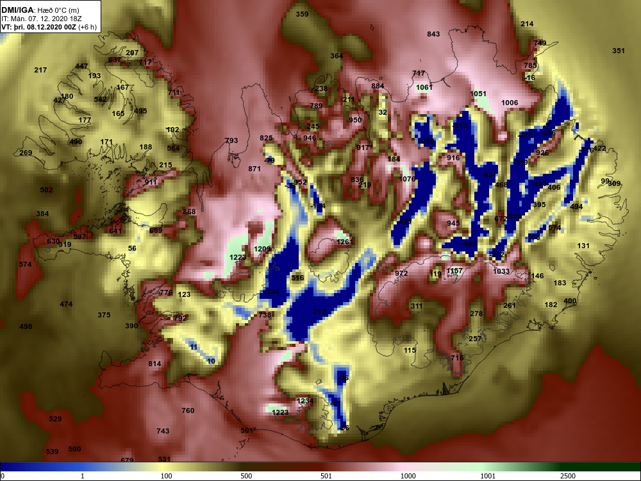The image size is (641, 481).
Task: Click the map value '400'
Action: point(570,301)
